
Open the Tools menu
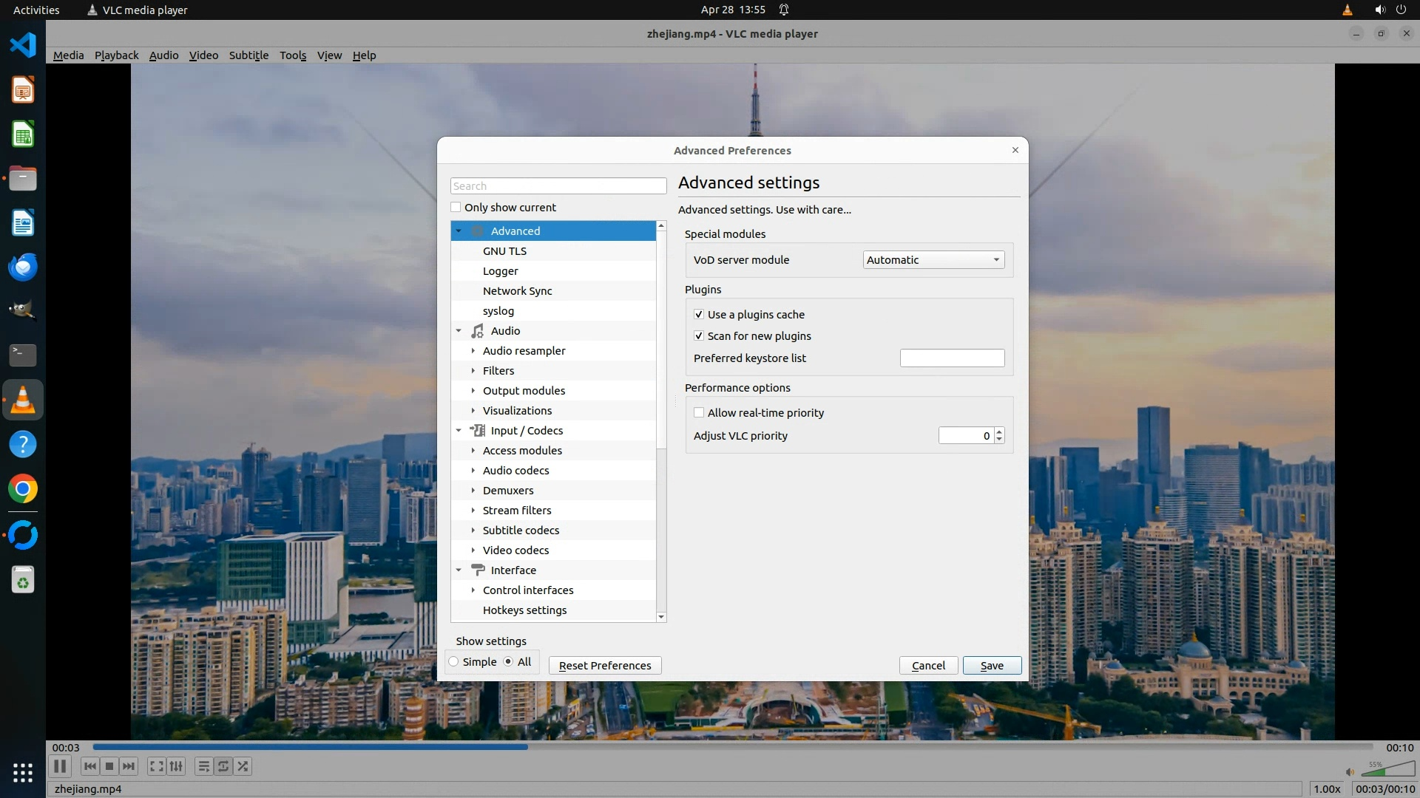pos(292,55)
